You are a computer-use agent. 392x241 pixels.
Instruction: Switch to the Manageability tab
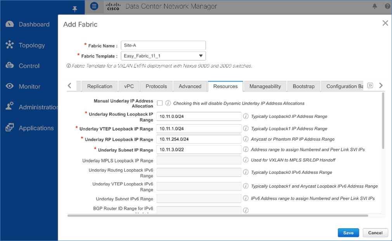coord(265,86)
